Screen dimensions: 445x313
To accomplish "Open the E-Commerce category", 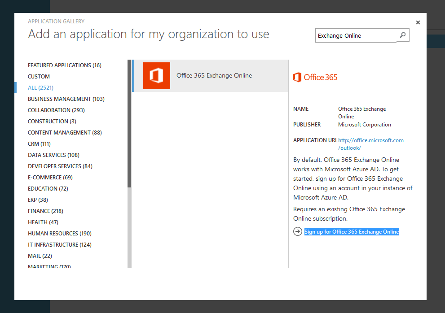I will coord(50,178).
